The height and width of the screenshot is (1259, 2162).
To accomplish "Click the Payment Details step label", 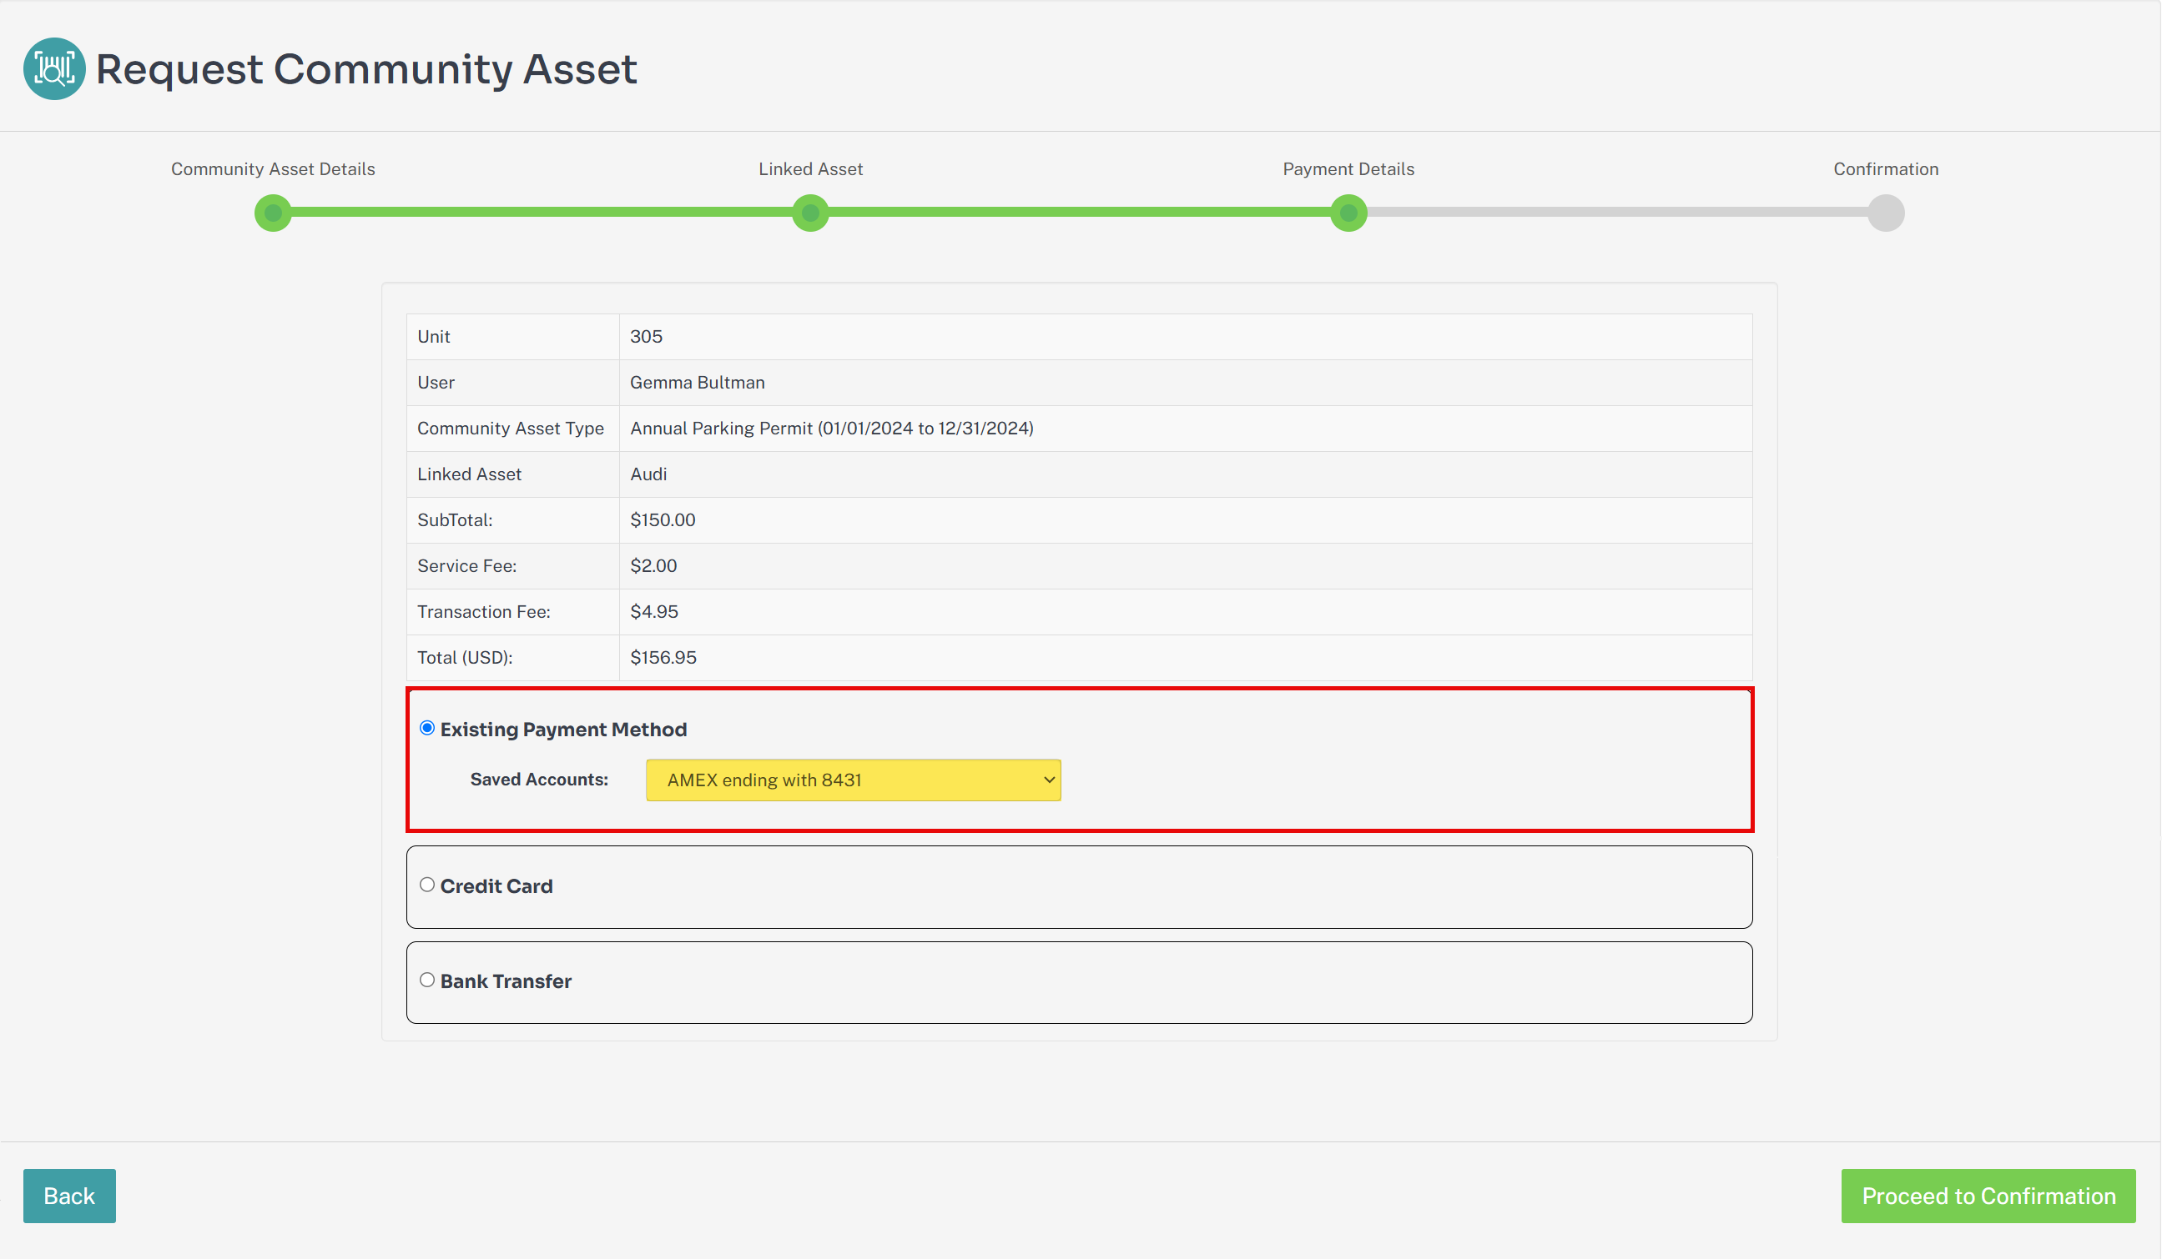I will 1348,168.
